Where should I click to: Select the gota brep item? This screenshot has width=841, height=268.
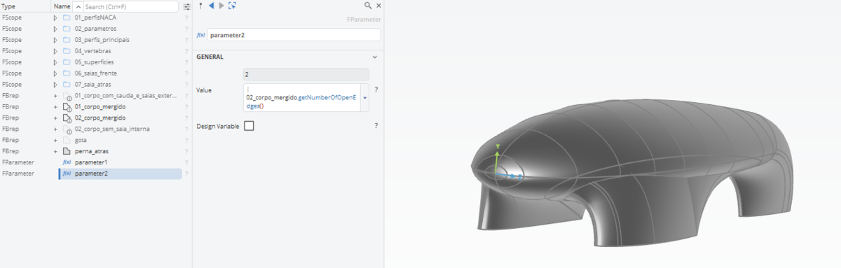(x=81, y=140)
